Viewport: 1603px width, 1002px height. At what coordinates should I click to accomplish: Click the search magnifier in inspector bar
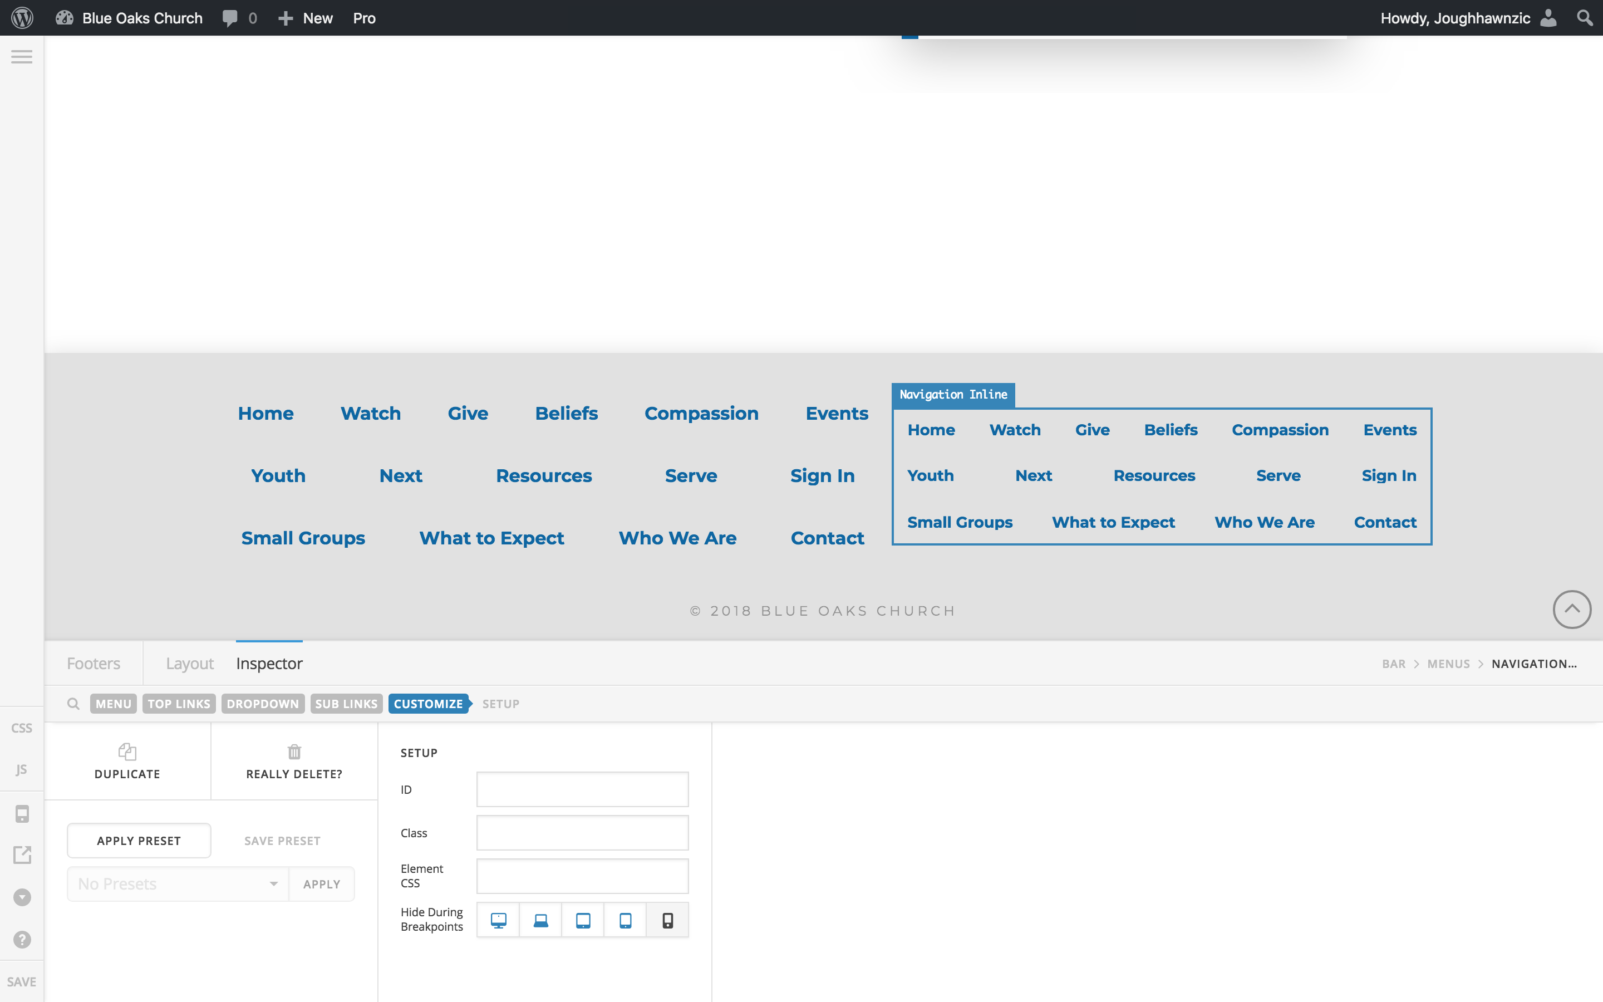click(73, 704)
